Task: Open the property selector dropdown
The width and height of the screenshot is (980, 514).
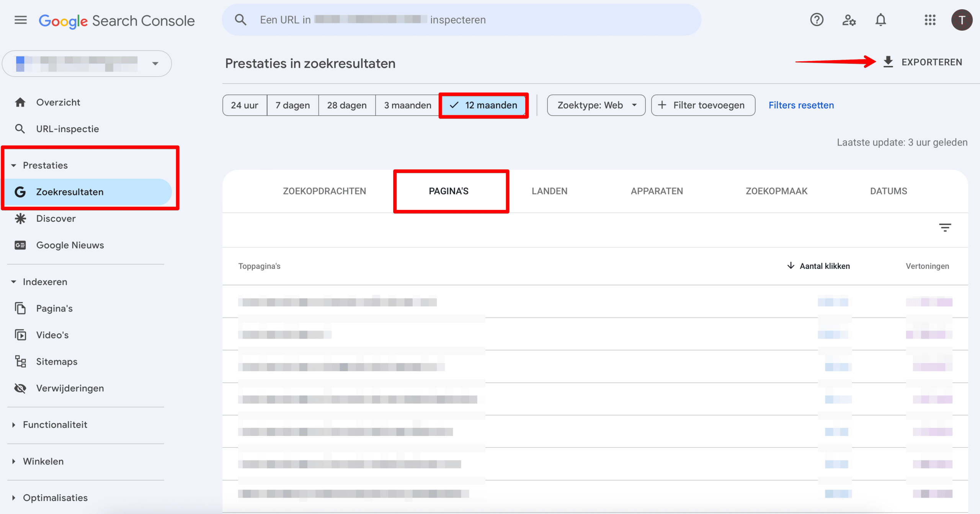Action: pyautogui.click(x=87, y=64)
